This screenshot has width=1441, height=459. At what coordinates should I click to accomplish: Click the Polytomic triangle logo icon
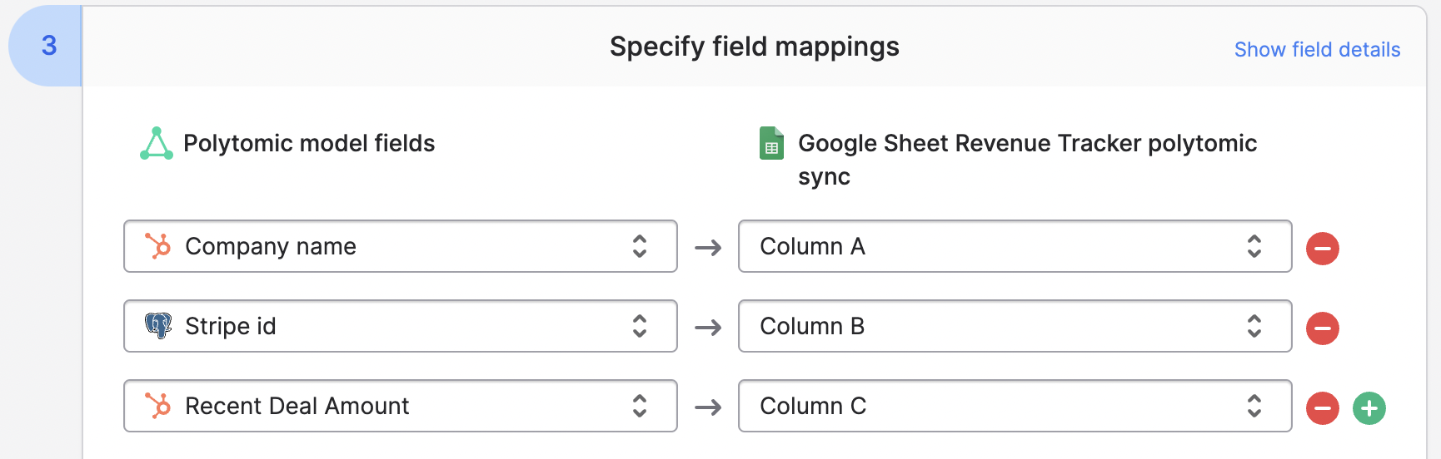tap(156, 143)
